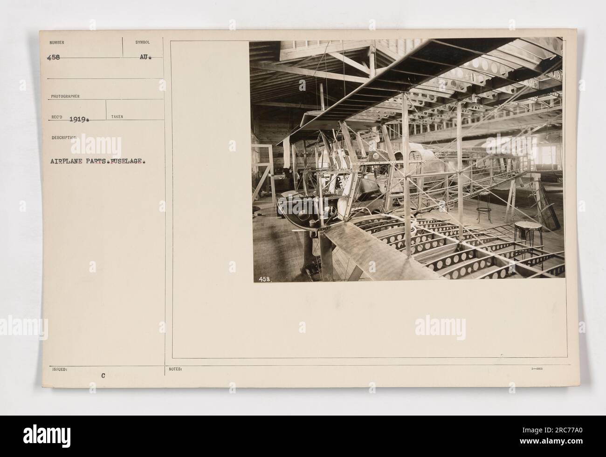Viewport: 606px width, 457px height.
Task: Click the Symbol header label
Action: 142,42
